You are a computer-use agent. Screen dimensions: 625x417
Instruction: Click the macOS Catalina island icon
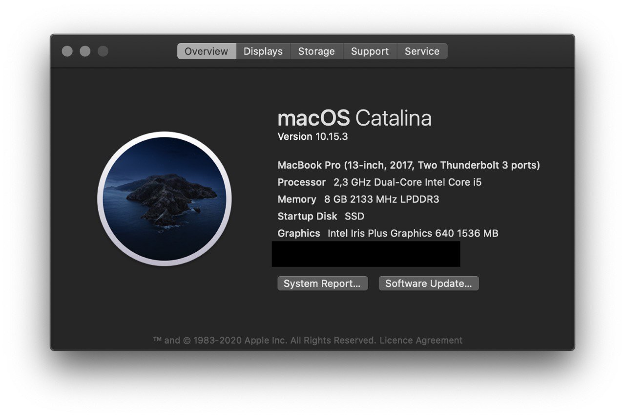(165, 199)
